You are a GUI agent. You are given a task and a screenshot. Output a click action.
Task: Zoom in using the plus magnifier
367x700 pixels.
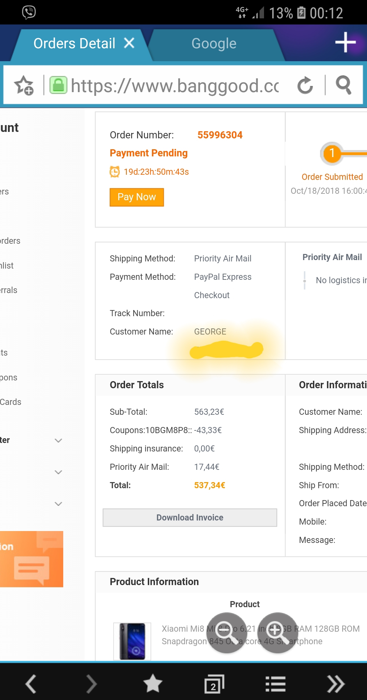coord(278,632)
